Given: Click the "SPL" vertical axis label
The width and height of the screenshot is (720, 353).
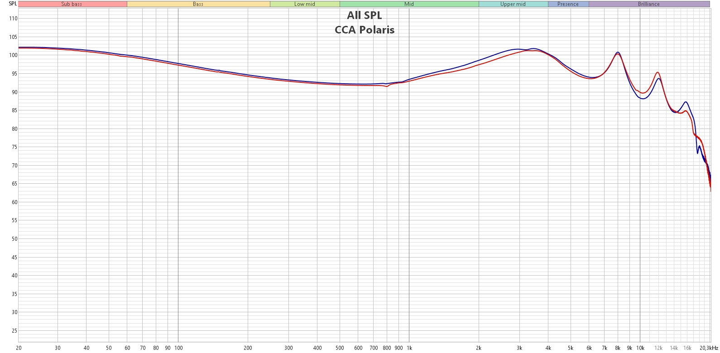Looking at the screenshot, I should [13, 4].
